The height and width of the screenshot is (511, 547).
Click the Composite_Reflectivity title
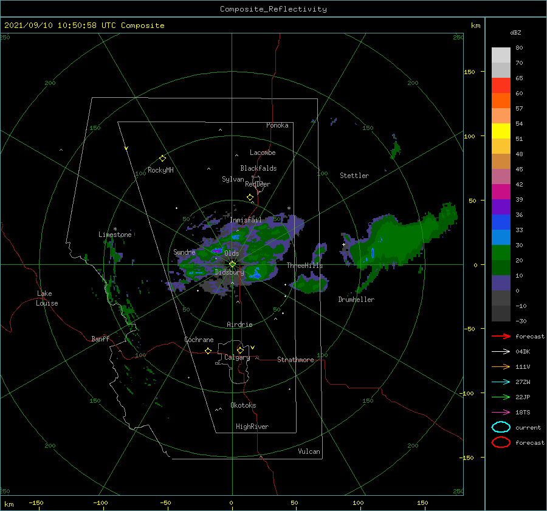point(273,9)
